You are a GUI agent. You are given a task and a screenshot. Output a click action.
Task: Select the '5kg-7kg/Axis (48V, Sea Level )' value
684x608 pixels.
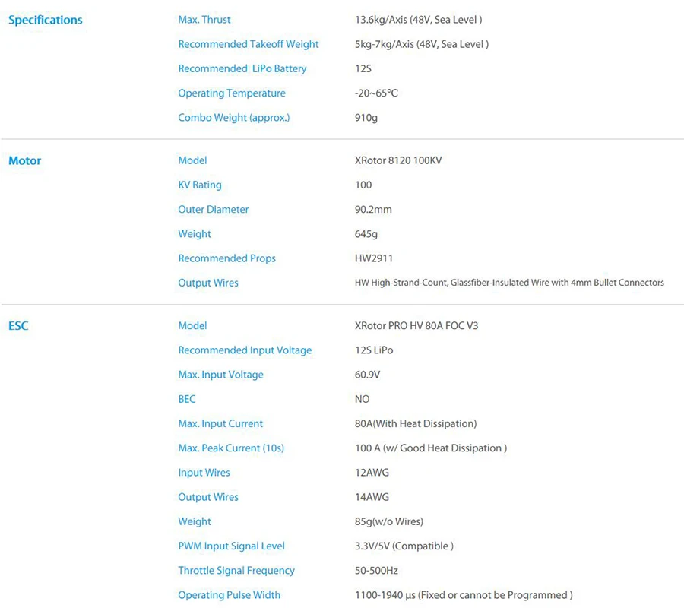[x=421, y=44]
